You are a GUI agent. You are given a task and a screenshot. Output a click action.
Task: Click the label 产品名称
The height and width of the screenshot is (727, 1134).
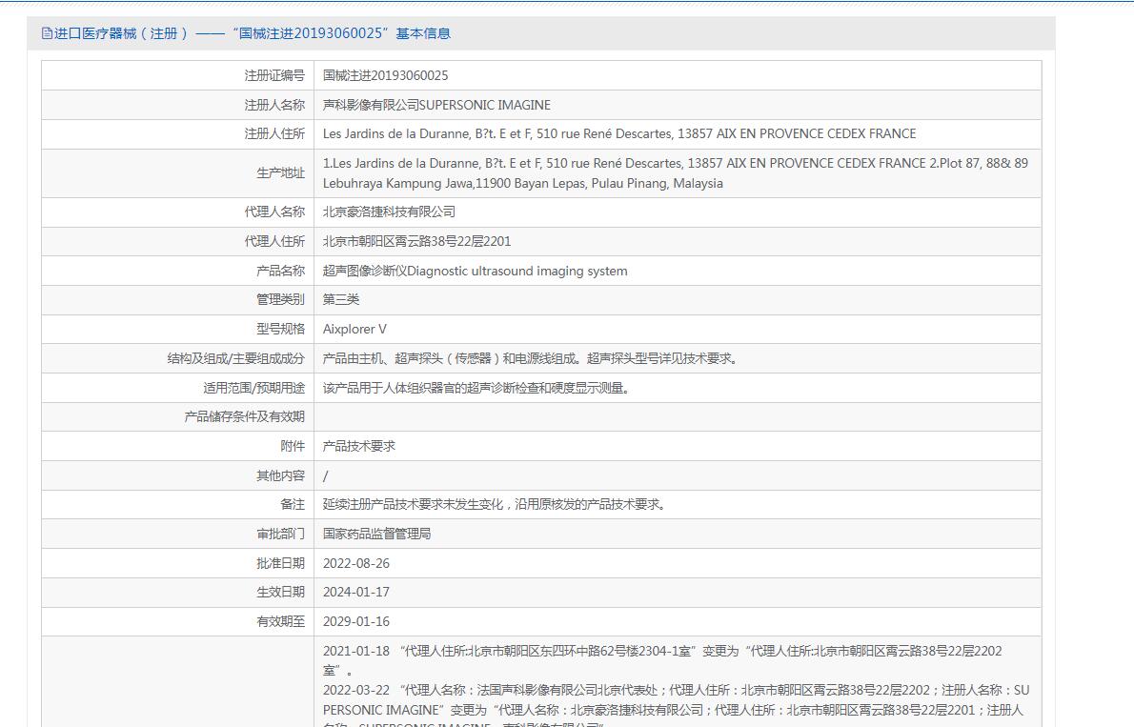click(280, 271)
